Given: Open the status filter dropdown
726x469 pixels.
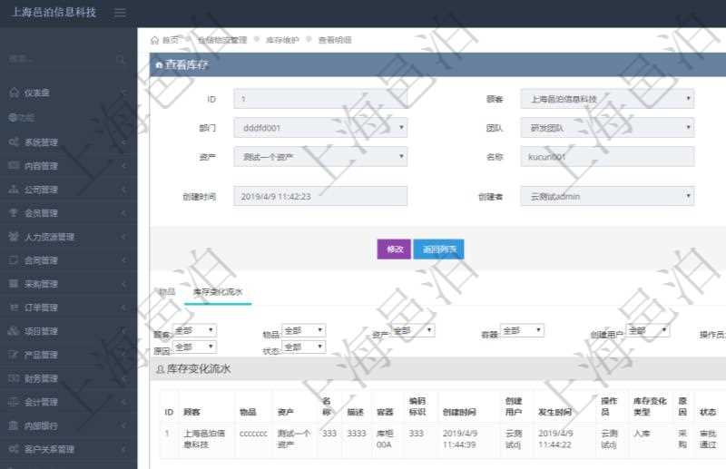Looking at the screenshot, I should [x=303, y=347].
